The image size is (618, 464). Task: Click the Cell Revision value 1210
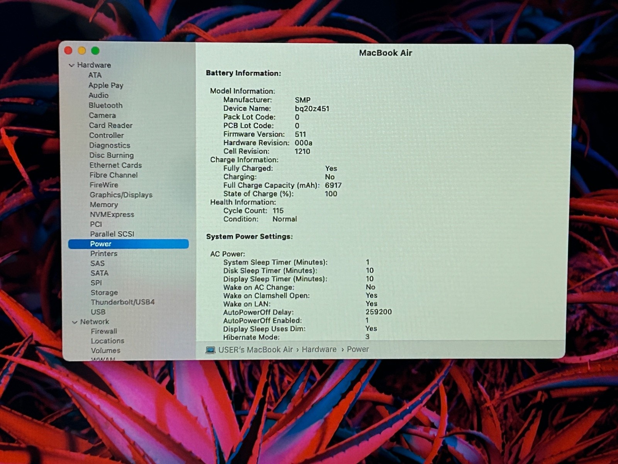coord(302,151)
